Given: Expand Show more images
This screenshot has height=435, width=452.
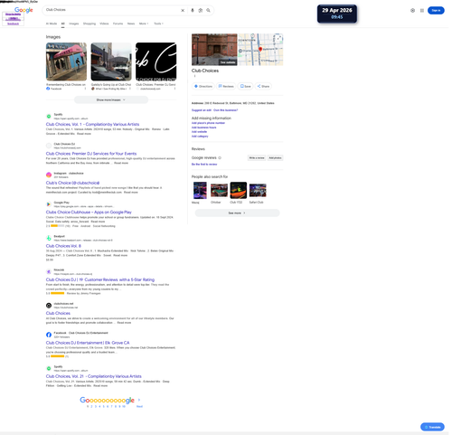Looking at the screenshot, I should (111, 99).
